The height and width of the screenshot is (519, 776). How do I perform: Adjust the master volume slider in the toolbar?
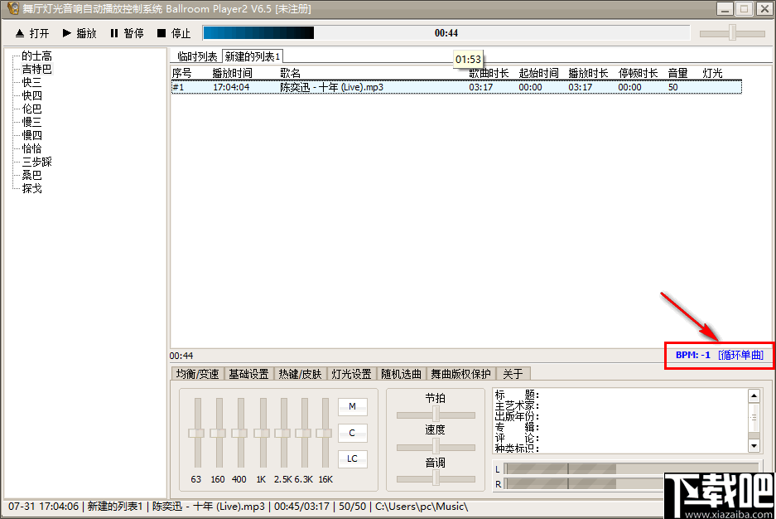tap(732, 33)
